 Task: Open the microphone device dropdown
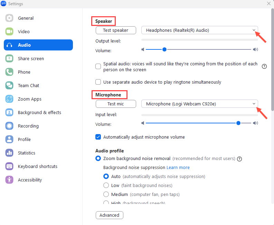pos(200,104)
